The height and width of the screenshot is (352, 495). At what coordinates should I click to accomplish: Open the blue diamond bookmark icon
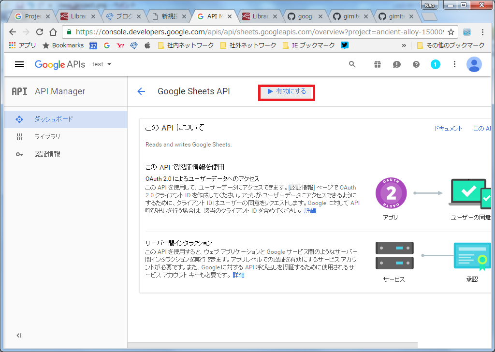(x=134, y=45)
